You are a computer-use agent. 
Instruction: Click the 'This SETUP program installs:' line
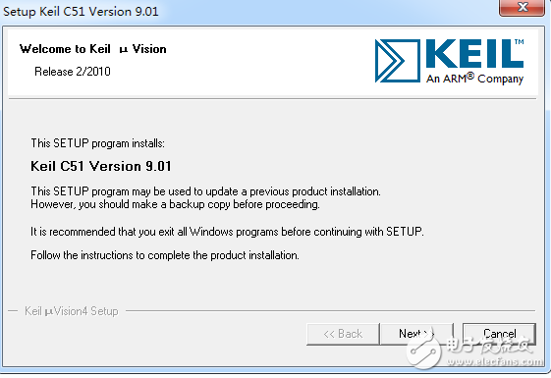click(x=97, y=143)
